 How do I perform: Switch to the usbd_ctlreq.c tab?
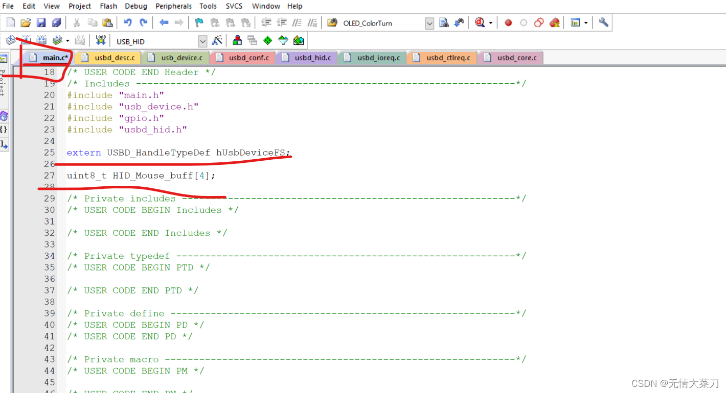[x=442, y=58]
